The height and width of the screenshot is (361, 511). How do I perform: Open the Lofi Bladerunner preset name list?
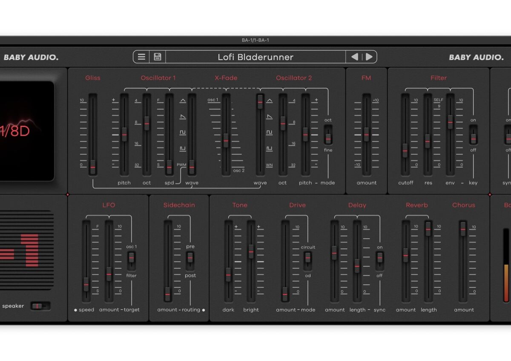pos(255,57)
